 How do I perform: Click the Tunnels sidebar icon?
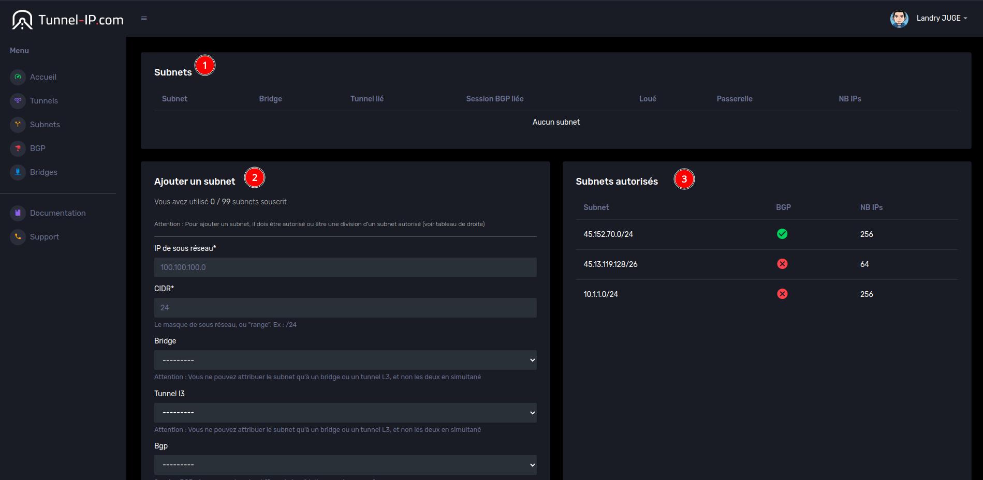pyautogui.click(x=18, y=101)
